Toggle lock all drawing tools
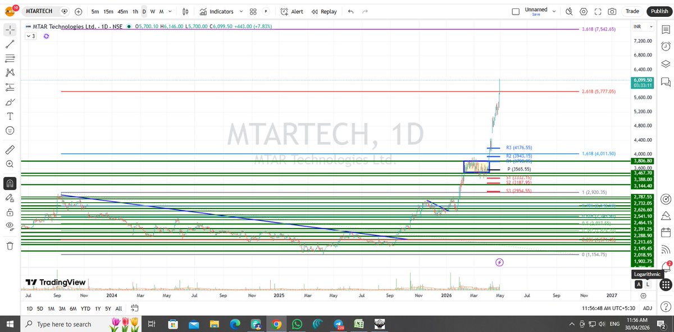This screenshot has height=332, width=674. pyautogui.click(x=10, y=212)
